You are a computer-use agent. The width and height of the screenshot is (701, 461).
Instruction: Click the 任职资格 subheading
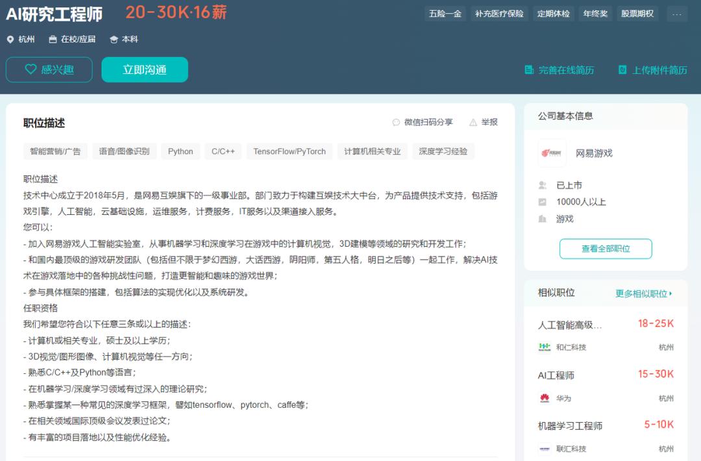[41, 308]
